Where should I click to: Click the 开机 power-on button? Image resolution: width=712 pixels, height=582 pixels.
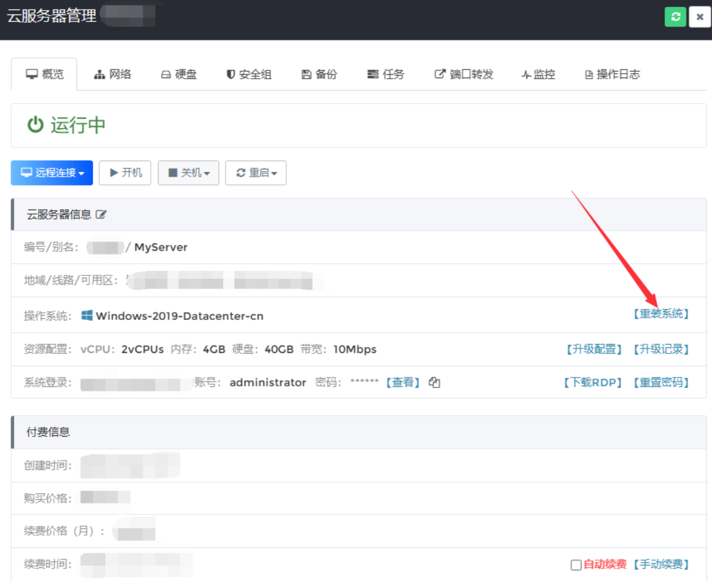pyautogui.click(x=124, y=173)
